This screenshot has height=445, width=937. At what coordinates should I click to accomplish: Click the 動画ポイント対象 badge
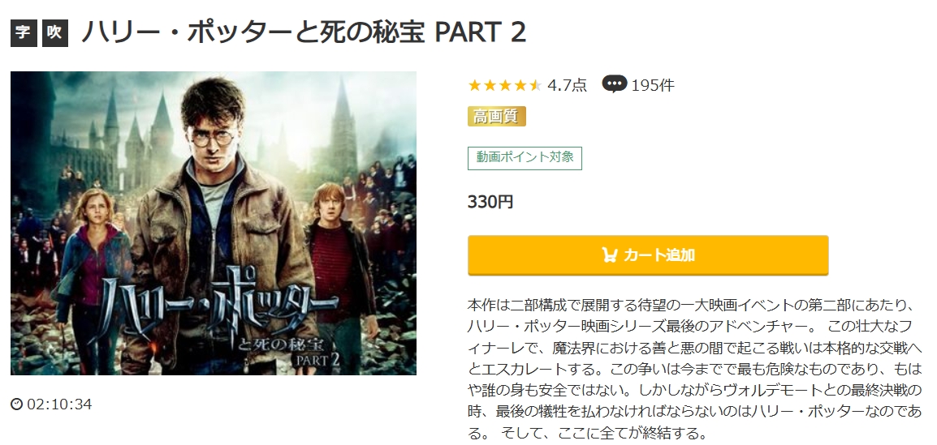525,157
